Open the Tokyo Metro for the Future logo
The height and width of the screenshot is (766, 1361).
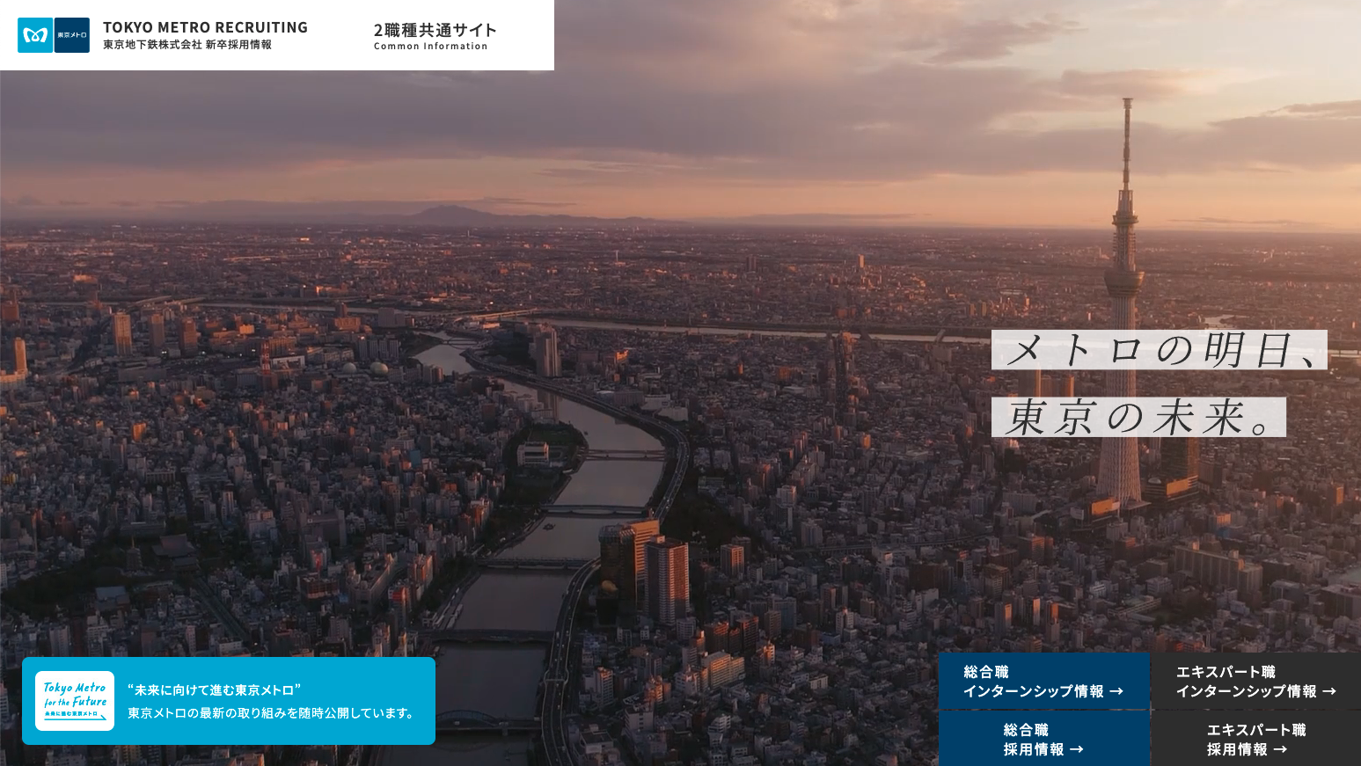coord(75,701)
